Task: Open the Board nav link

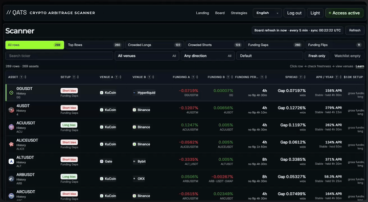Action: tap(220, 13)
